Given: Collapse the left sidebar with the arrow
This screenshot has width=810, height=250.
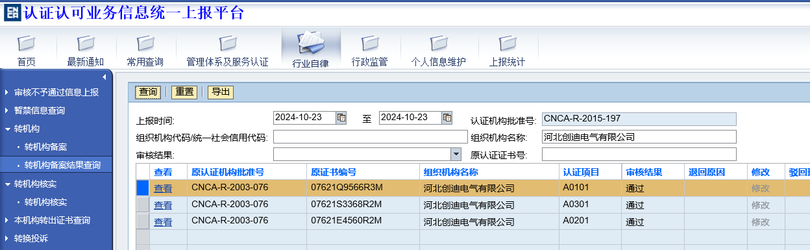Looking at the screenshot, I should pos(104,77).
